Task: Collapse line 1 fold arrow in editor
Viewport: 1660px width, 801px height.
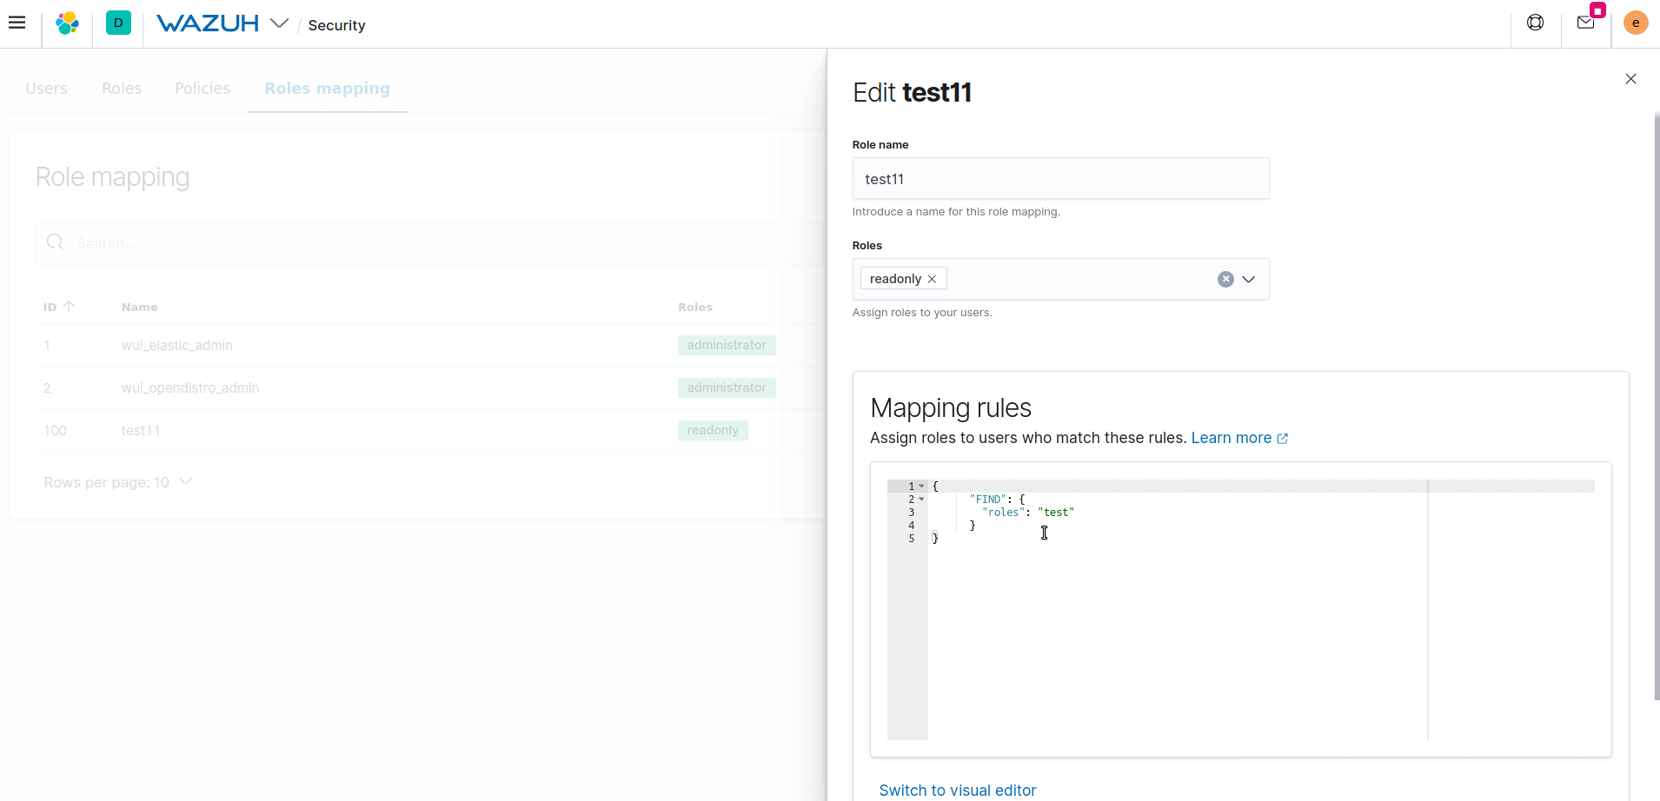Action: click(921, 487)
